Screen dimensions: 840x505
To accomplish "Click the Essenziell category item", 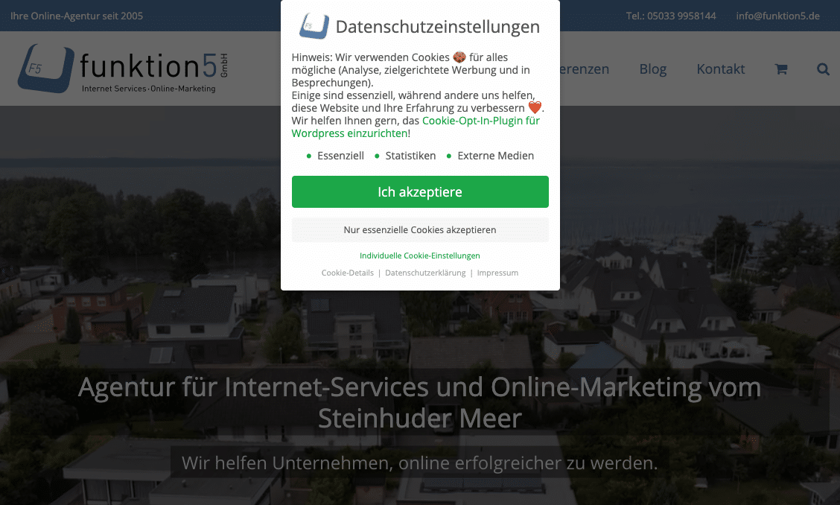I will [335, 156].
